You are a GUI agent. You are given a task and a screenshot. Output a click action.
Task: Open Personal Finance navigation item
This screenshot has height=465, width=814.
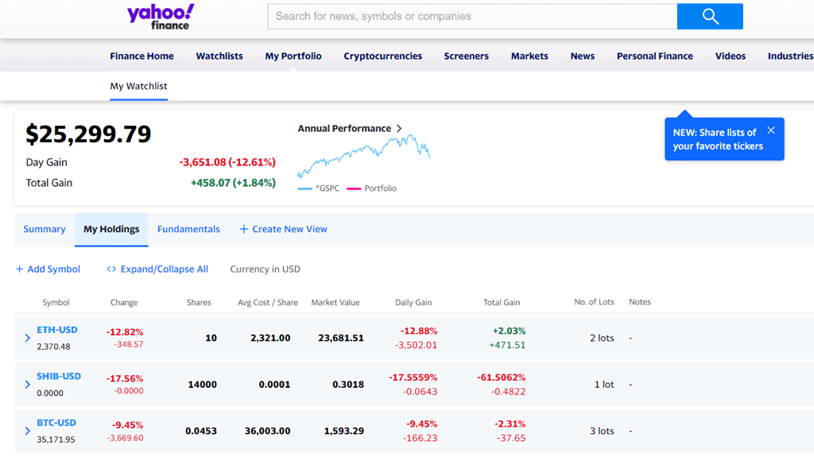[655, 56]
